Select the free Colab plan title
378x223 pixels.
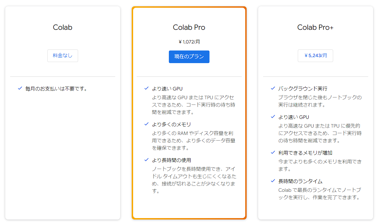coord(63,27)
